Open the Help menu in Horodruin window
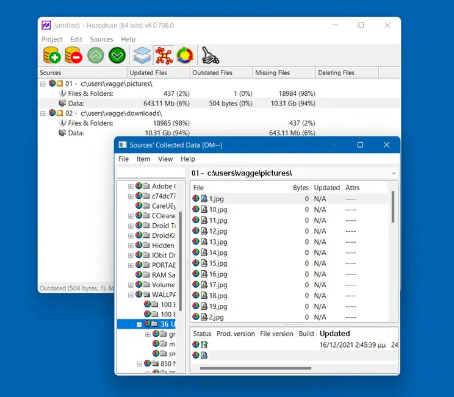 128,39
